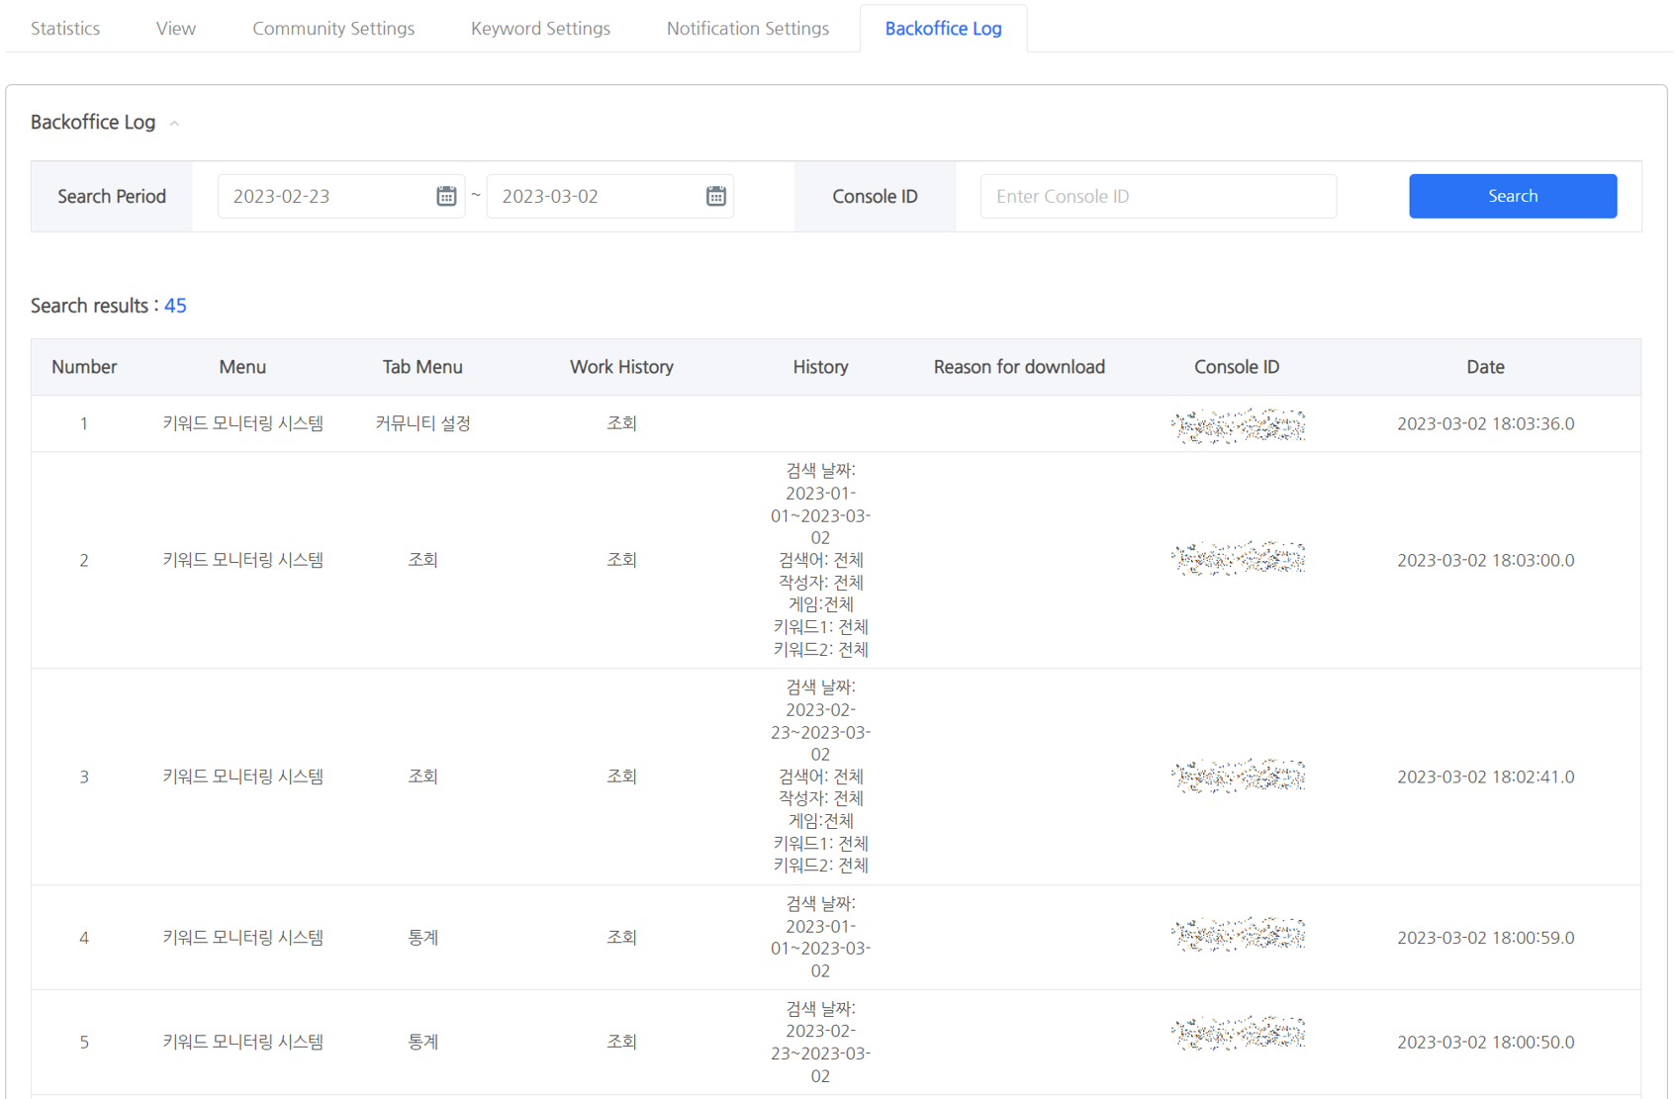The height and width of the screenshot is (1099, 1677).
Task: Click row 2 tab menu cell 조회
Action: pyautogui.click(x=422, y=560)
